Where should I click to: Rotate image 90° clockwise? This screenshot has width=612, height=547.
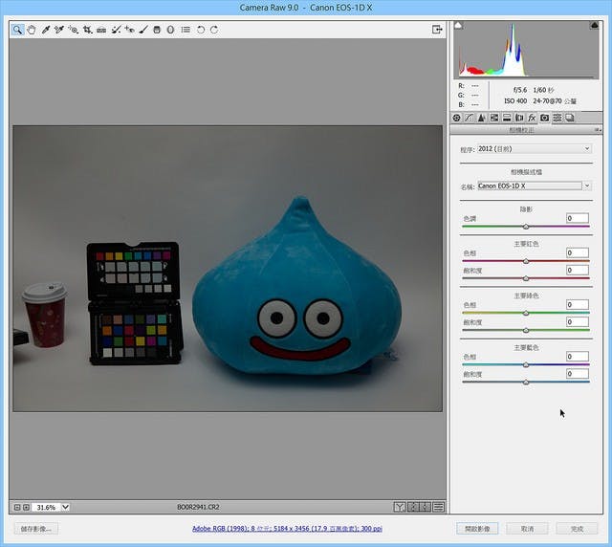pos(214,30)
